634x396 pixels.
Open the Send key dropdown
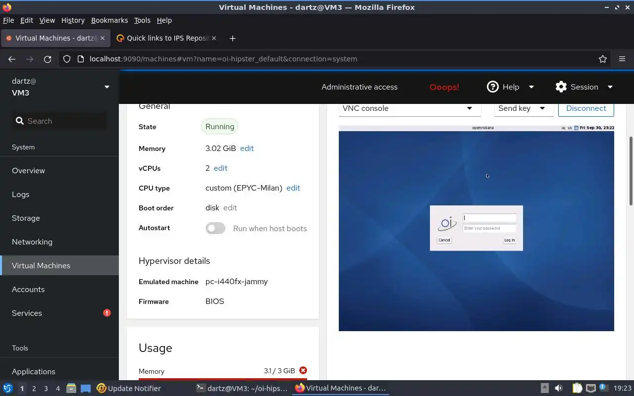[524, 108]
